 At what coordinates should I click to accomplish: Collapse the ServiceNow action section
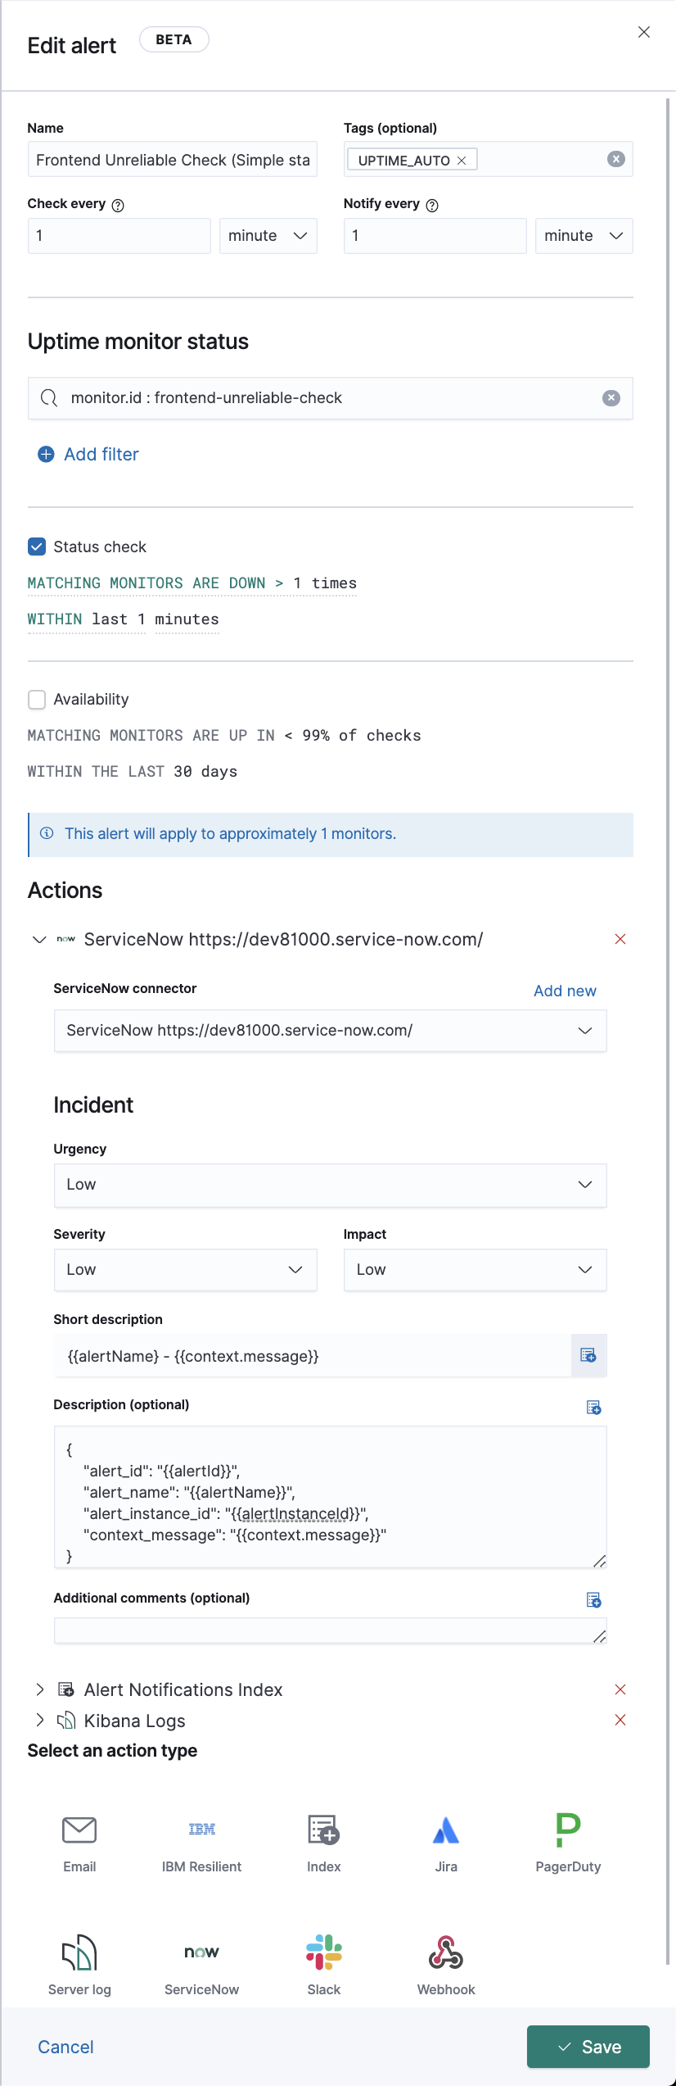[x=38, y=939]
